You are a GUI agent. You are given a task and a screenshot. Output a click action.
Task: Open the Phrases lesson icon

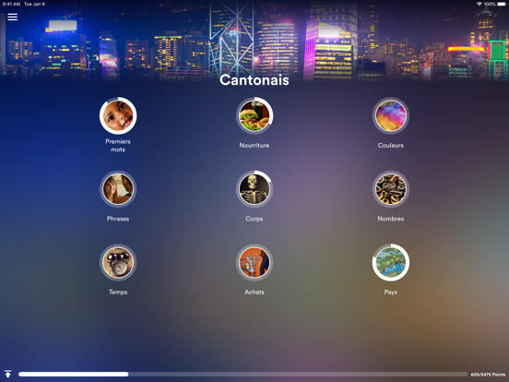[118, 189]
